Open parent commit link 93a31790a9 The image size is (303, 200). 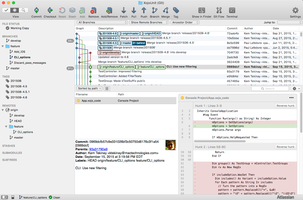[x=98, y=149]
